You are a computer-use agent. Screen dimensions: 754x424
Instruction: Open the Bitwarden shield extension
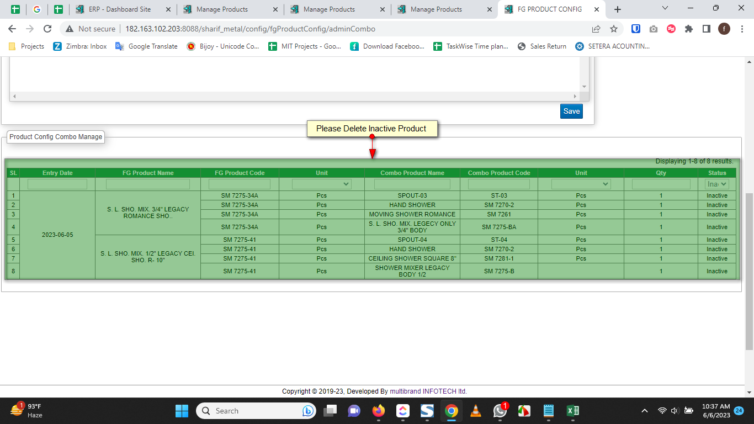636,29
